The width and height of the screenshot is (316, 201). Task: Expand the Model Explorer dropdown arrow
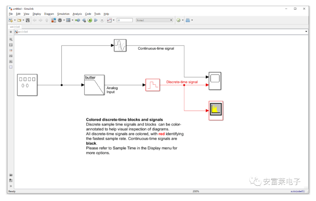(x=73, y=20)
